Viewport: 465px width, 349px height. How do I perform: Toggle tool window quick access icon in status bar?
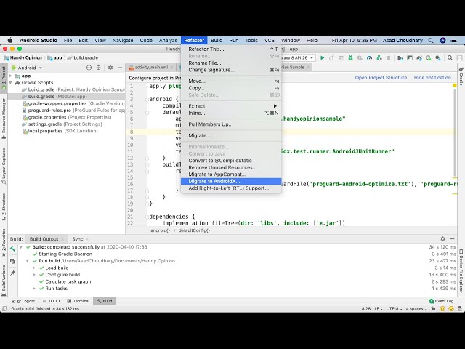tap(4, 308)
